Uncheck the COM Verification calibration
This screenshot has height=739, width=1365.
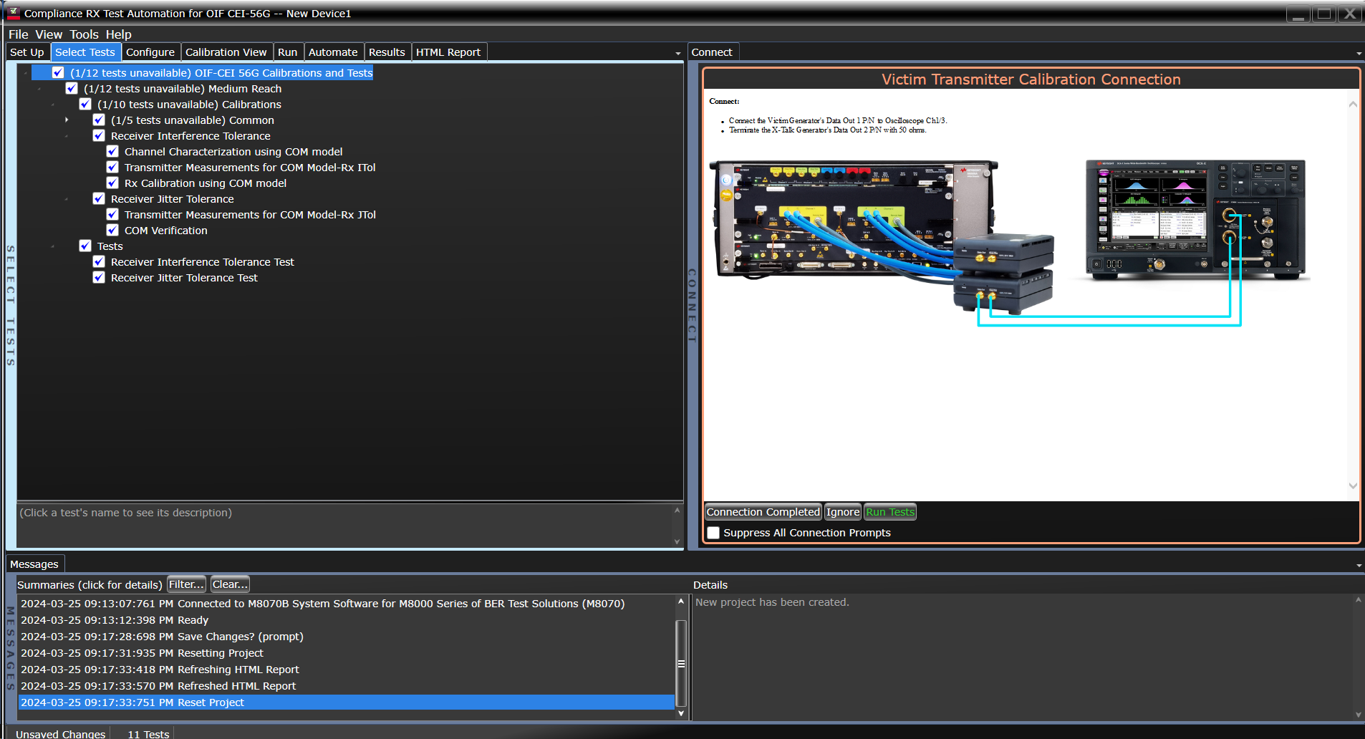112,230
